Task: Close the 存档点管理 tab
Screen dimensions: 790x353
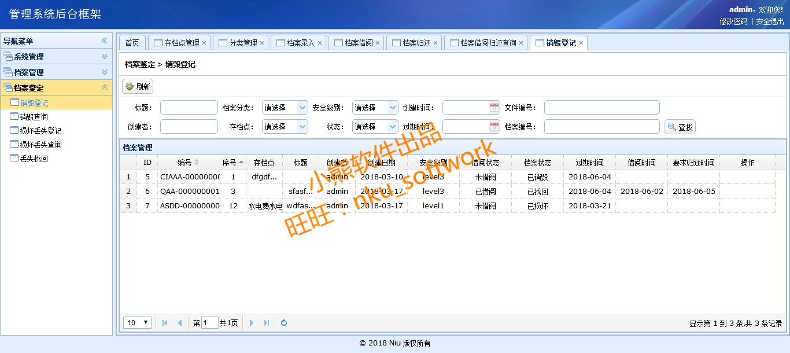Action: 204,43
